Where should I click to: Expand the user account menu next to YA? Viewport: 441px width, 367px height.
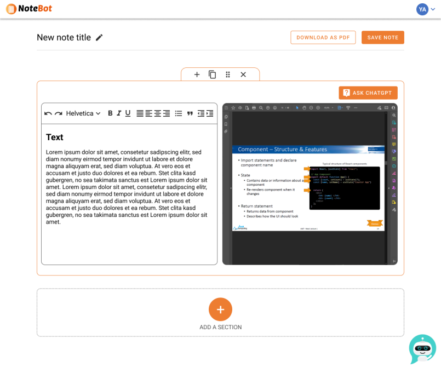click(x=432, y=9)
